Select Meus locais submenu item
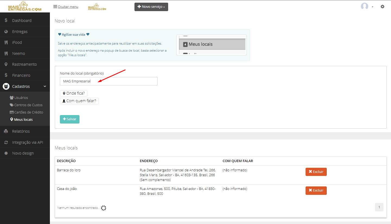 pyautogui.click(x=21, y=119)
